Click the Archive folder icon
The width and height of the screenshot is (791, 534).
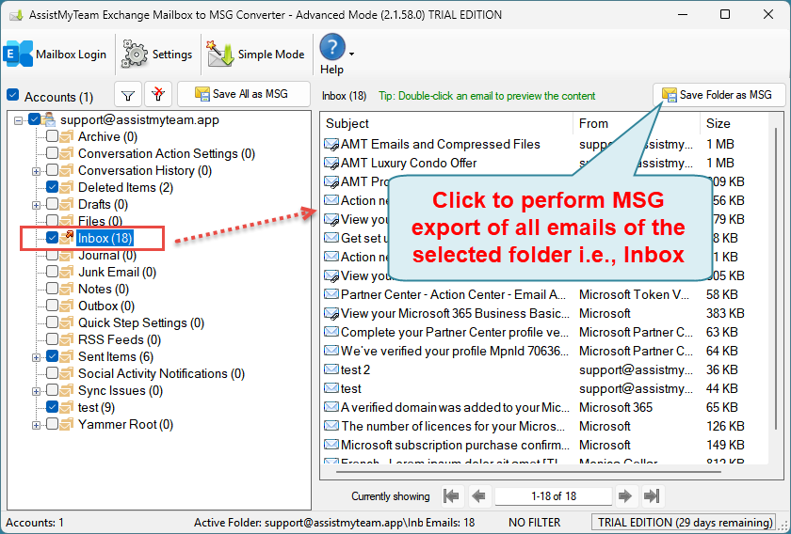point(67,136)
